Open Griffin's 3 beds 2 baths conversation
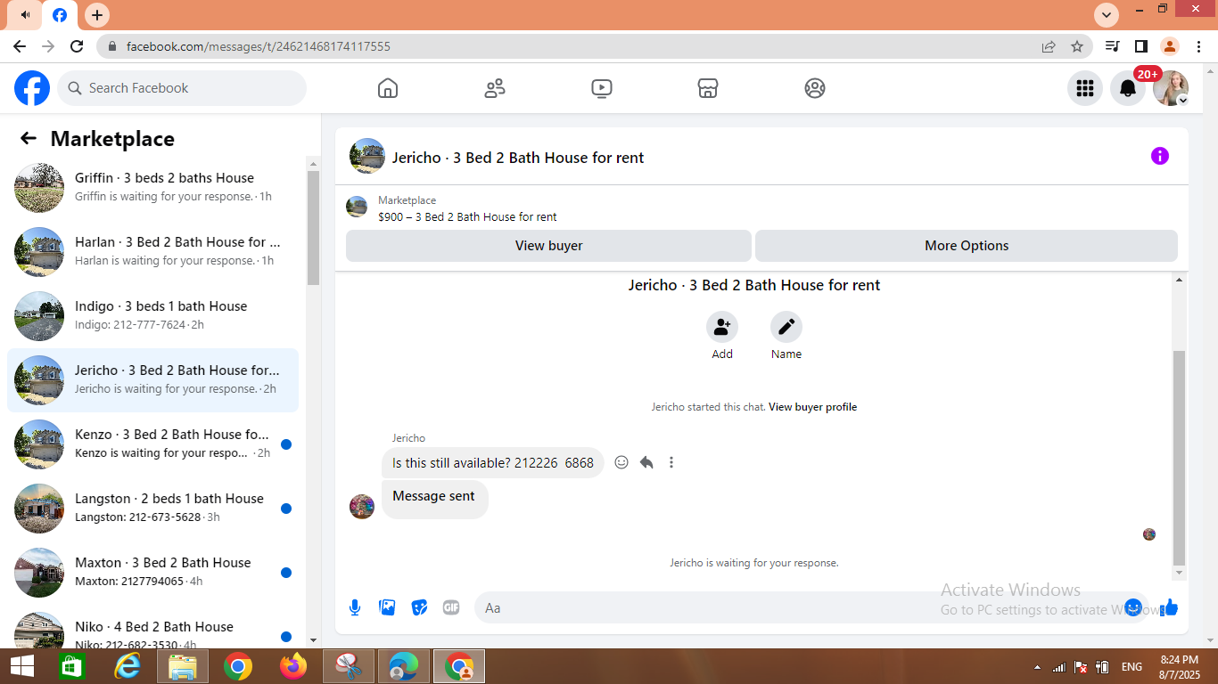Screen dimensions: 1218x684 (152, 188)
